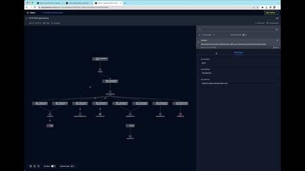Image resolution: width=305 pixels, height=171 pixels.
Task: Click the productcatalogservice circle node
Action: tap(80, 114)
